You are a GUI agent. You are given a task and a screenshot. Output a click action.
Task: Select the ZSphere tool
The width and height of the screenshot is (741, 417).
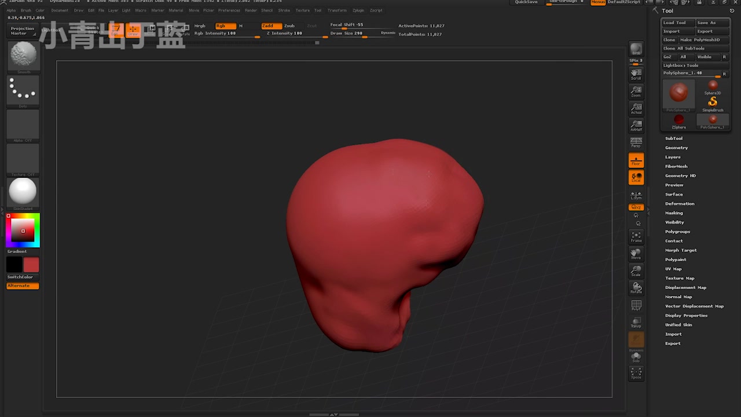678,122
